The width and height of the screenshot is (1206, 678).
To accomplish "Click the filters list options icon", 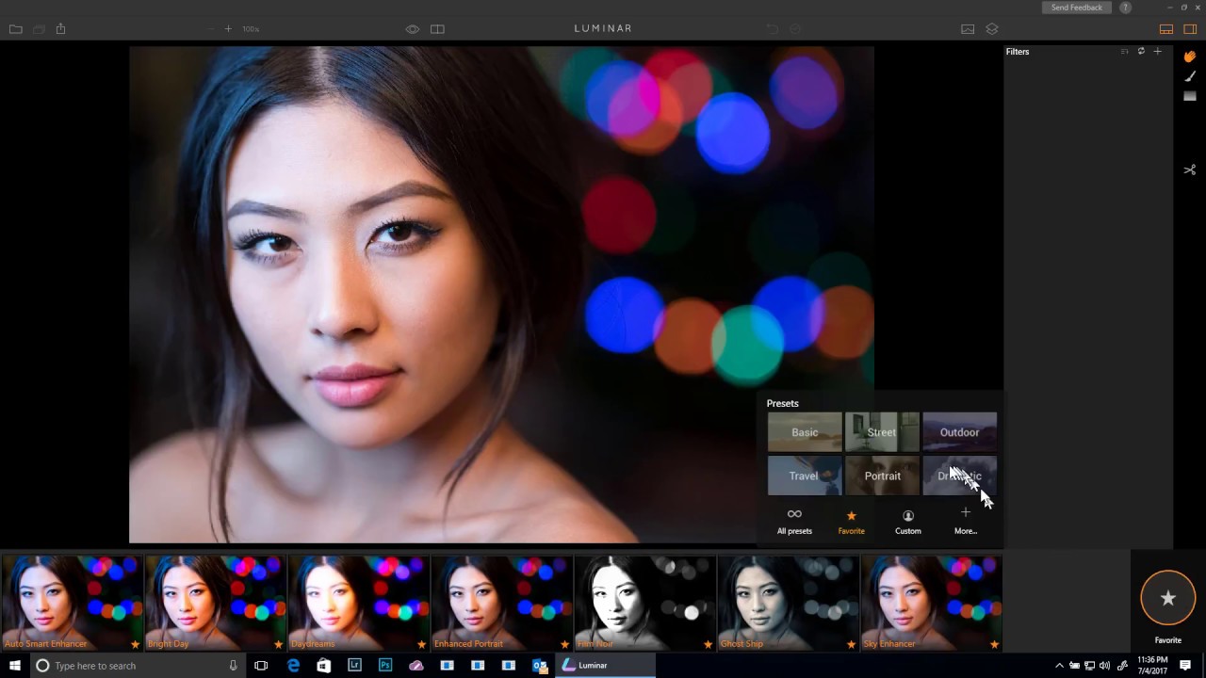I will (1124, 52).
